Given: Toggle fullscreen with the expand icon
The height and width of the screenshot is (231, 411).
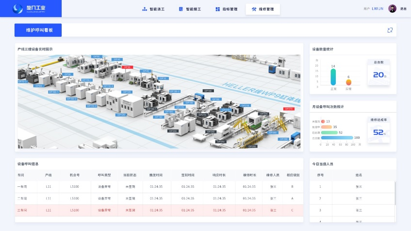Looking at the screenshot, I should 390,30.
